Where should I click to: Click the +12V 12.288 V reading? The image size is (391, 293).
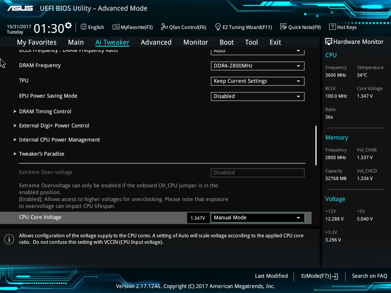[x=334, y=219]
